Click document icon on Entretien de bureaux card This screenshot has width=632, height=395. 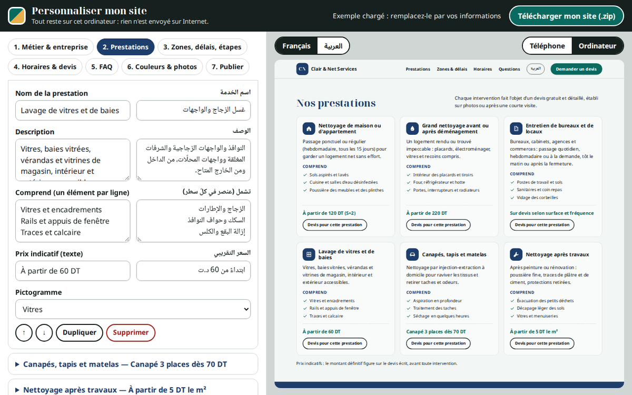pos(516,129)
